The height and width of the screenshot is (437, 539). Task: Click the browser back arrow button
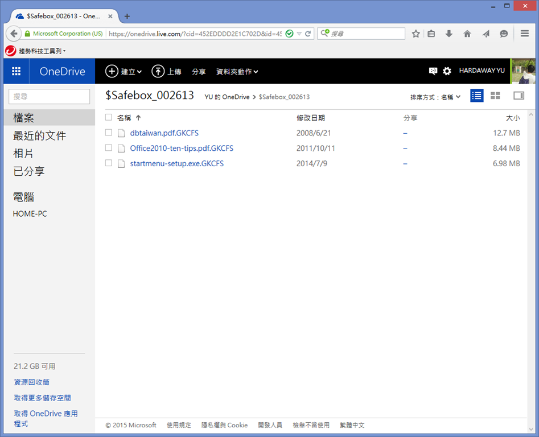pyautogui.click(x=14, y=34)
